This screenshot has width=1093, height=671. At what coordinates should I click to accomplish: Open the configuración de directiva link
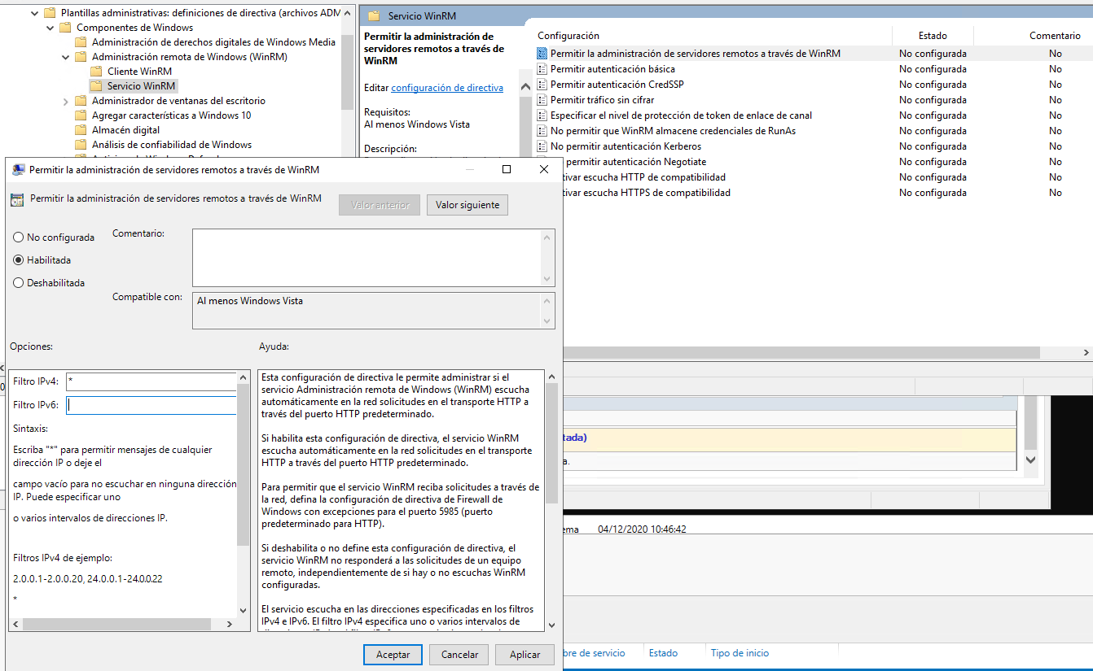pyautogui.click(x=447, y=88)
